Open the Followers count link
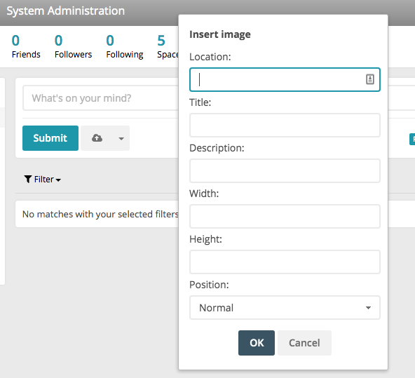 (73, 46)
